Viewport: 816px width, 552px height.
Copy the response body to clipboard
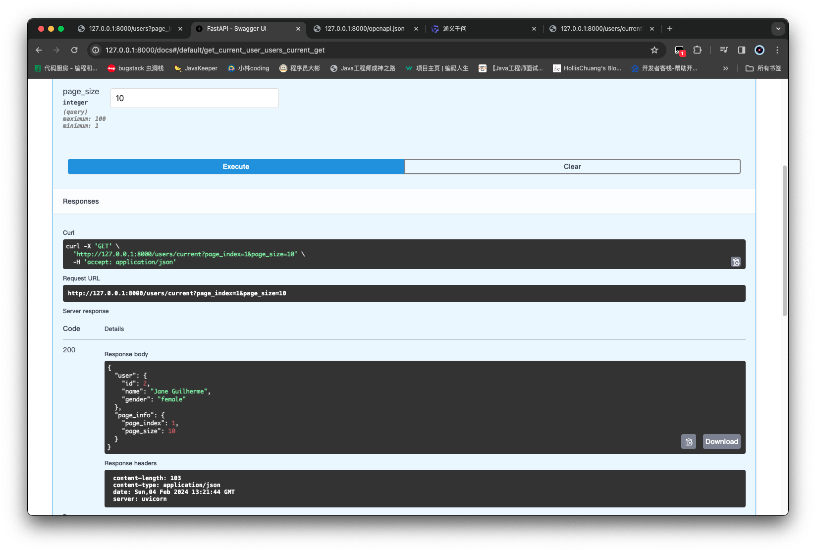point(689,442)
